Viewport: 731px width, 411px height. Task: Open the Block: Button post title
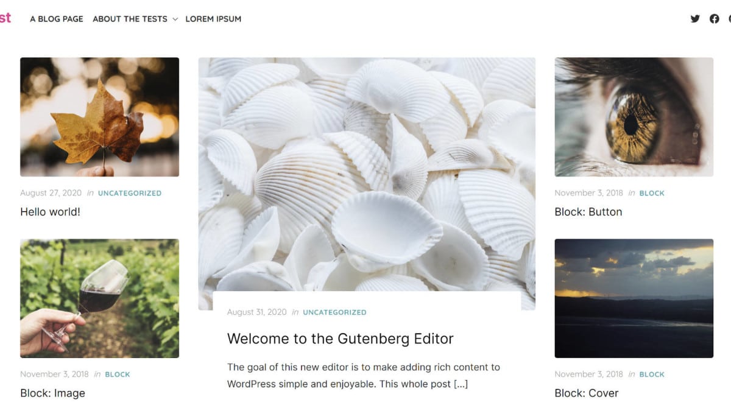pyautogui.click(x=588, y=212)
